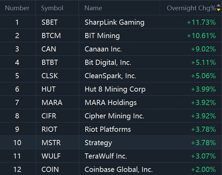
Task: Click the Overnight Chg% column header text
Action: [x=191, y=8]
